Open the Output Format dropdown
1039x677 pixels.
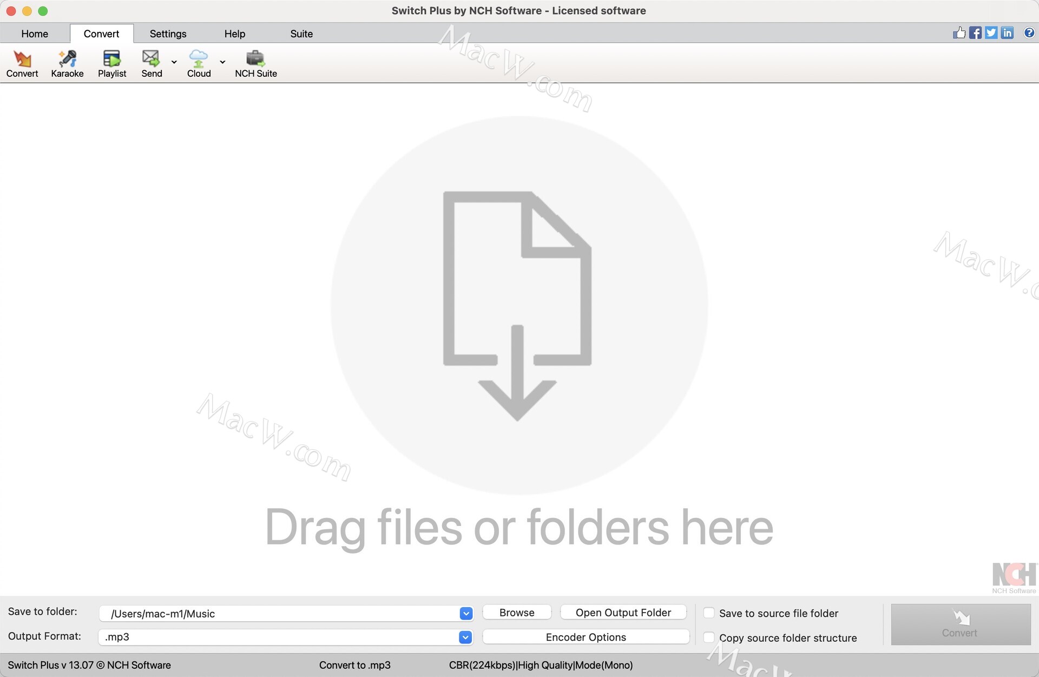pos(465,637)
